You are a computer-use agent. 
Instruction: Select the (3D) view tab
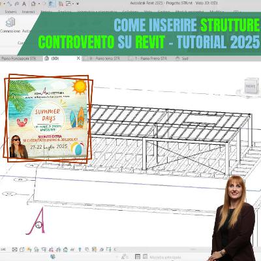point(55,59)
